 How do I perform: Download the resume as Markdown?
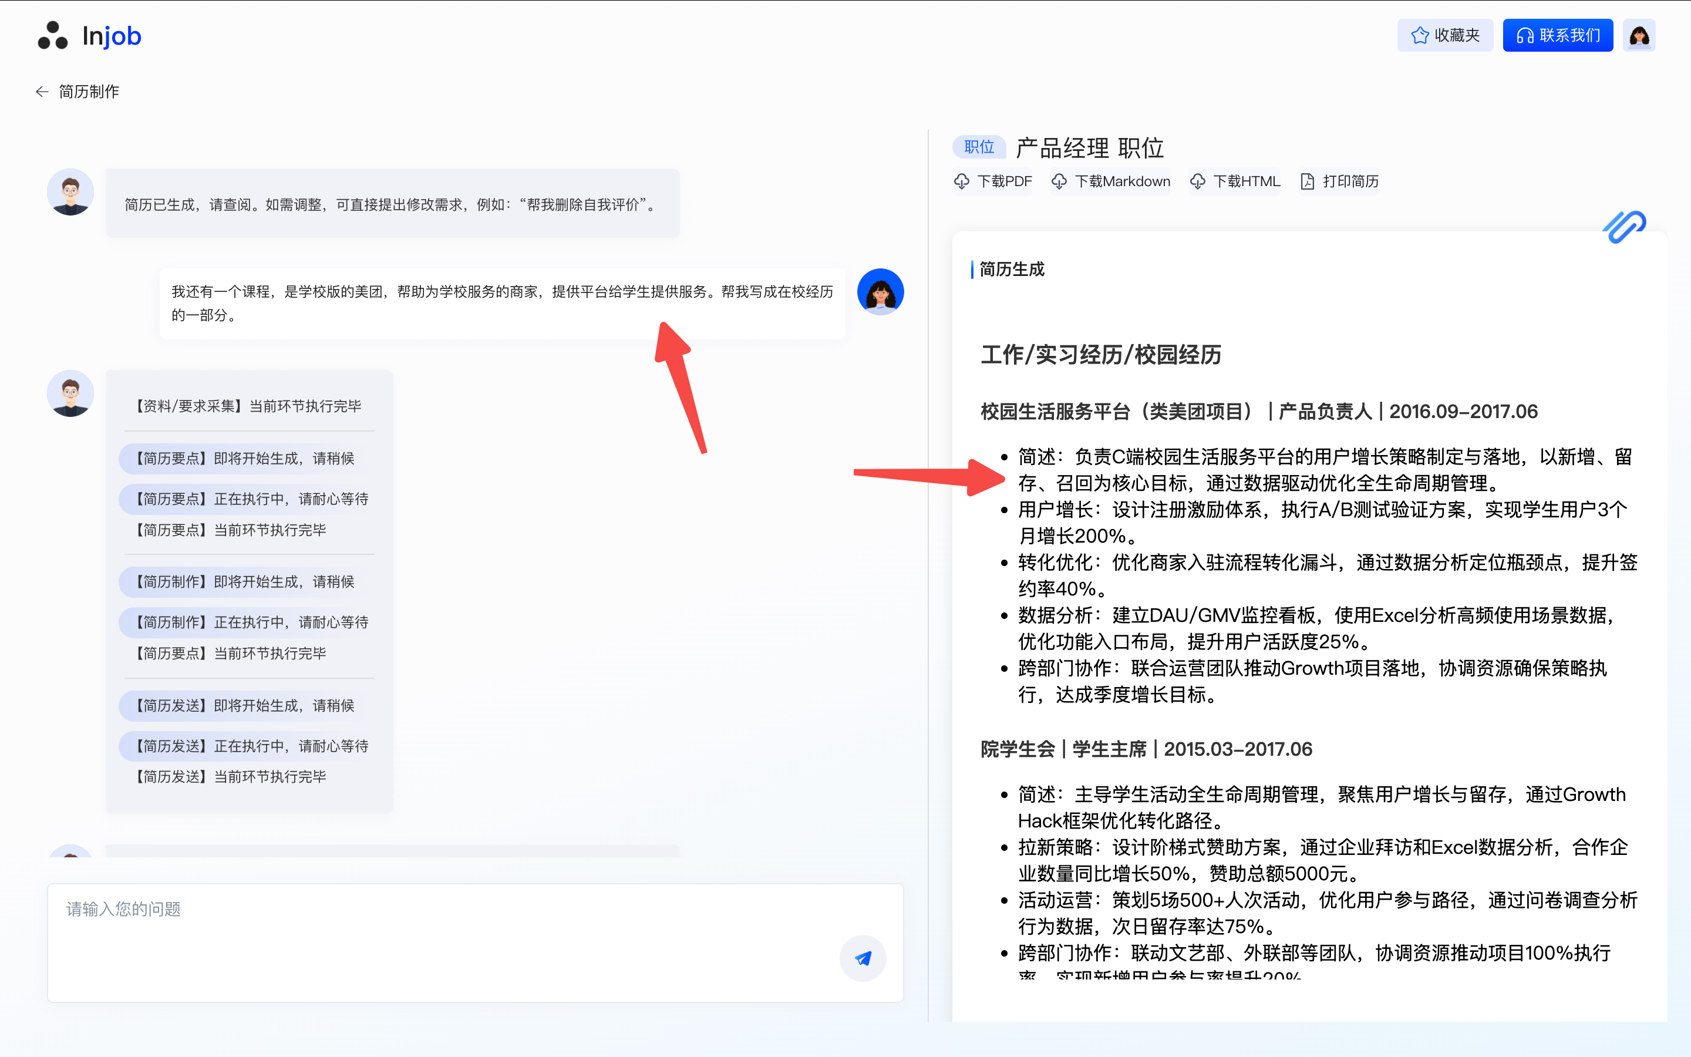tap(1111, 182)
